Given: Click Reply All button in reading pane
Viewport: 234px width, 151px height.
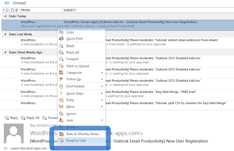Looking at the screenshot, I should [x=30, y=118].
